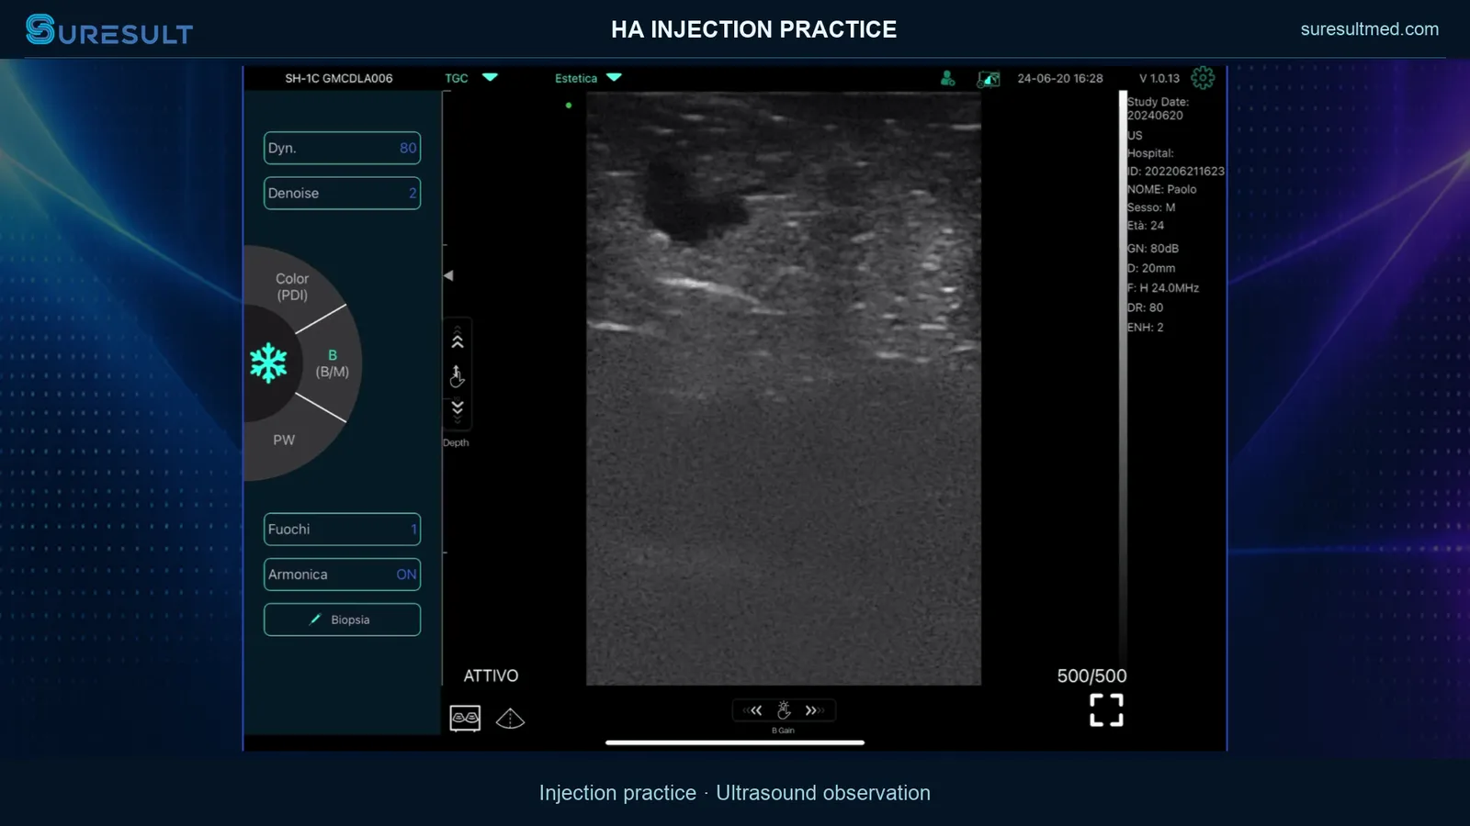Expand the TGC dropdown
Screen dimensions: 1470x826
[x=471, y=78]
